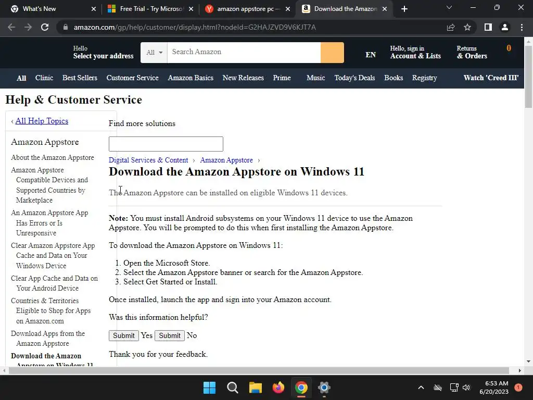Open the tab search chevron
The height and width of the screenshot is (400, 533).
click(449, 7)
